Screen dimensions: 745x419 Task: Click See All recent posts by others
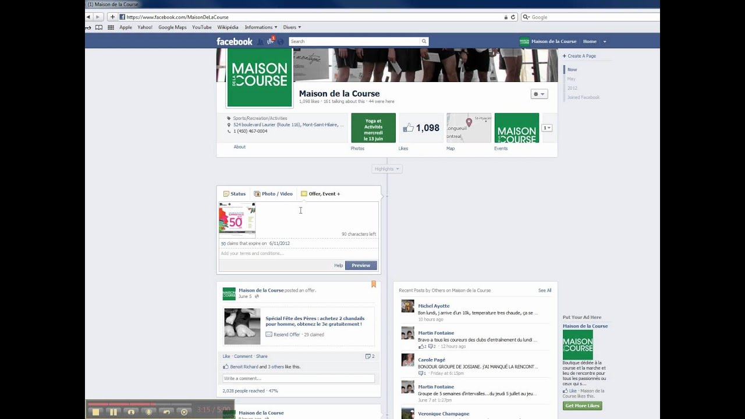(x=545, y=290)
